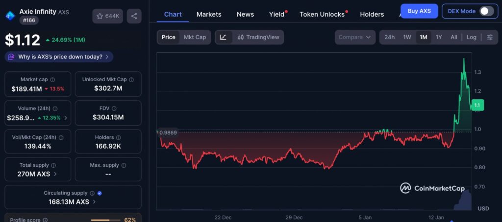Click the verified circulating supply badge
The height and width of the screenshot is (222, 502).
100,193
